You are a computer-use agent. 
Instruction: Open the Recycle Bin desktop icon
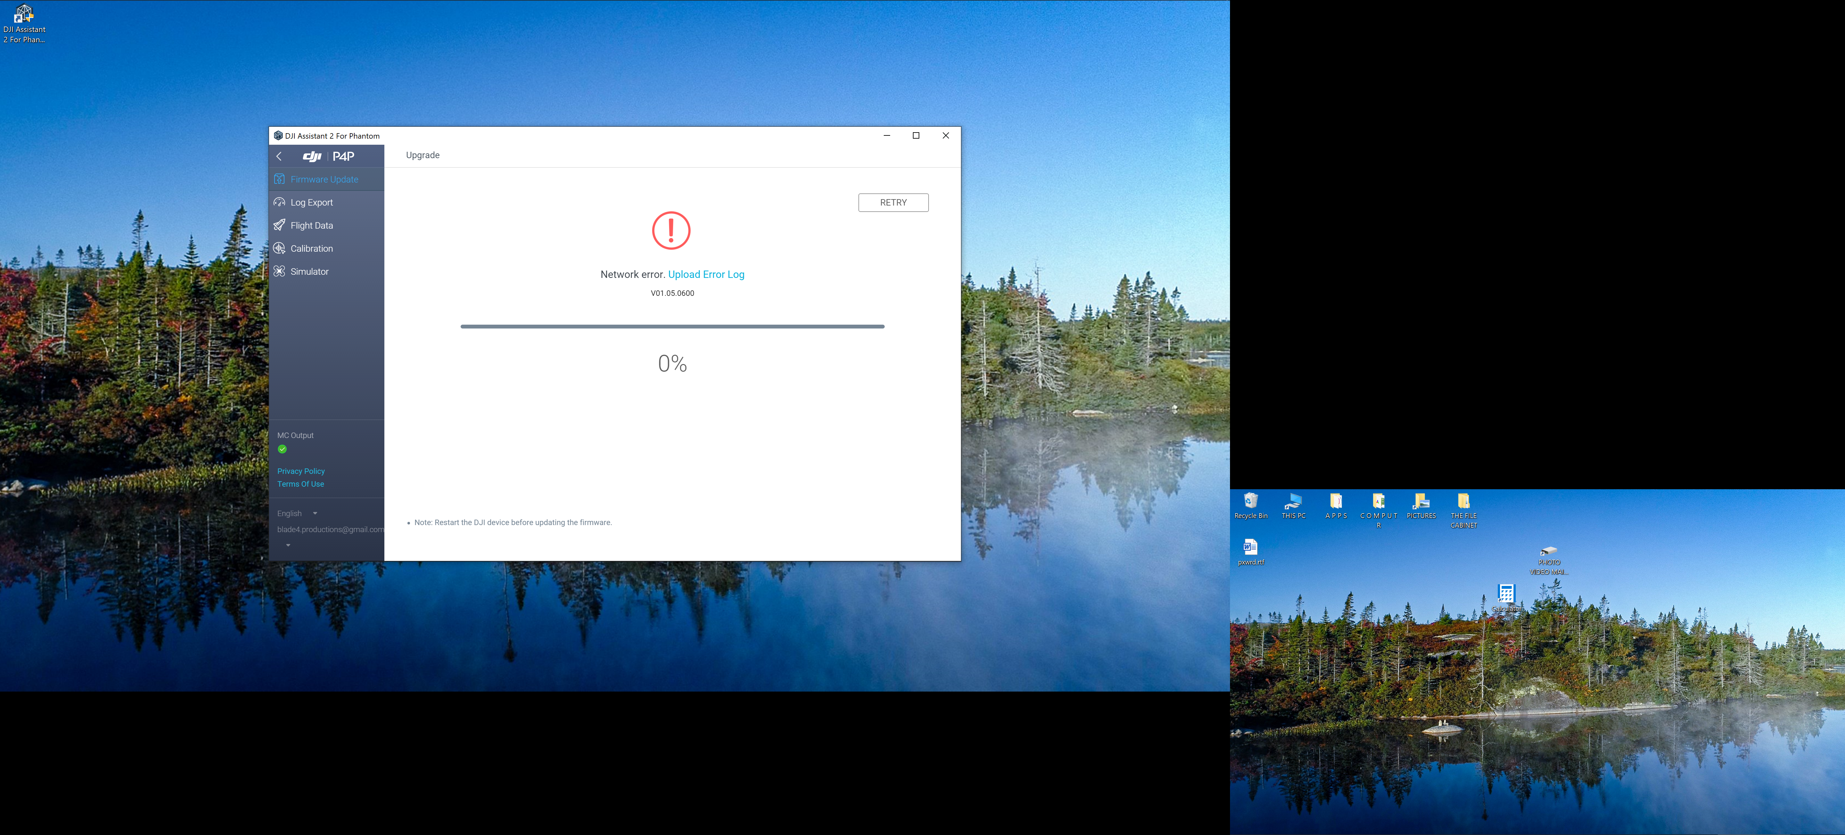(1250, 506)
